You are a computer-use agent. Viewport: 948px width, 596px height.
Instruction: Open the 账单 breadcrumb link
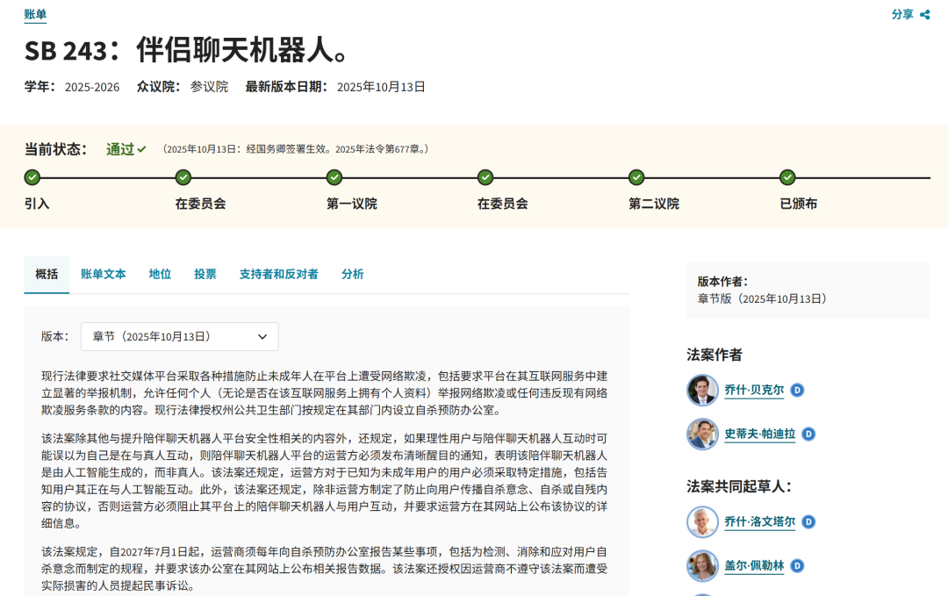(35, 15)
